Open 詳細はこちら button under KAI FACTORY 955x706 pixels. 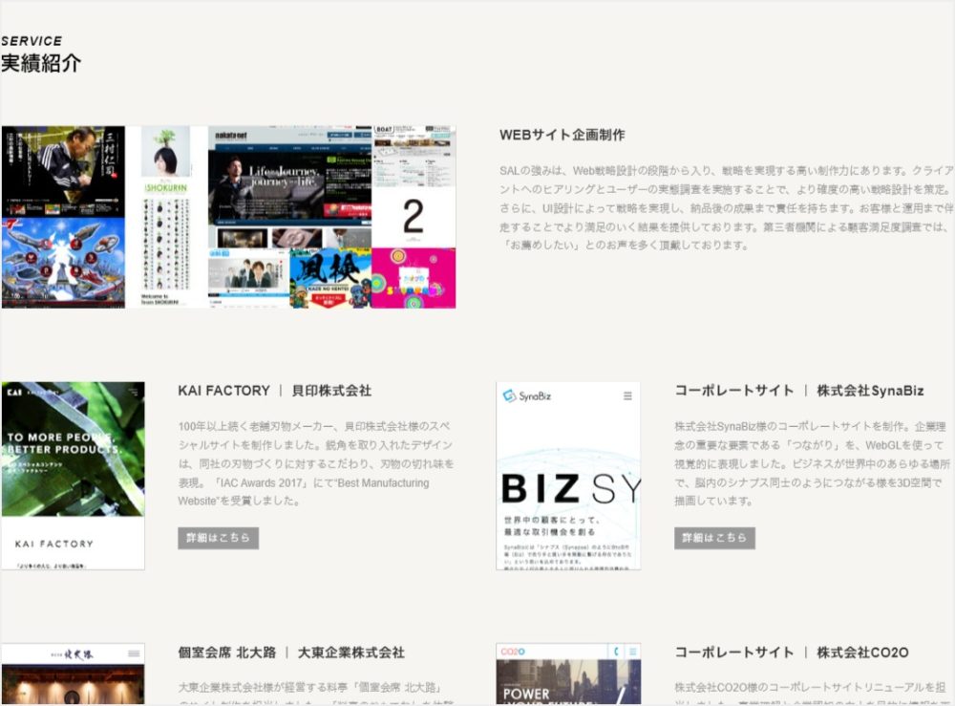218,538
